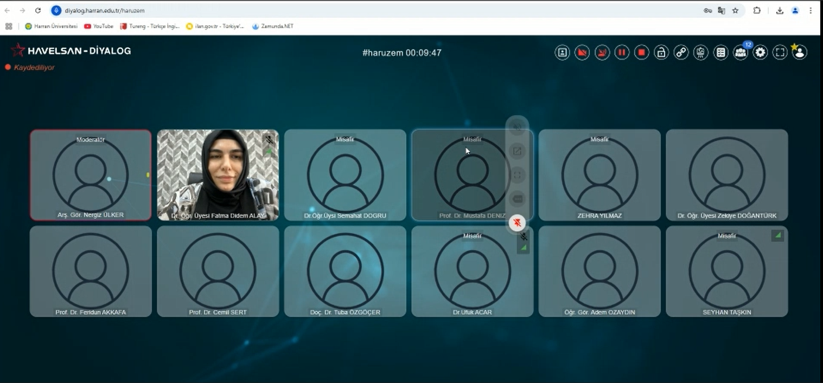The image size is (823, 383).
Task: Copy meeting link via chain icon
Action: point(681,53)
